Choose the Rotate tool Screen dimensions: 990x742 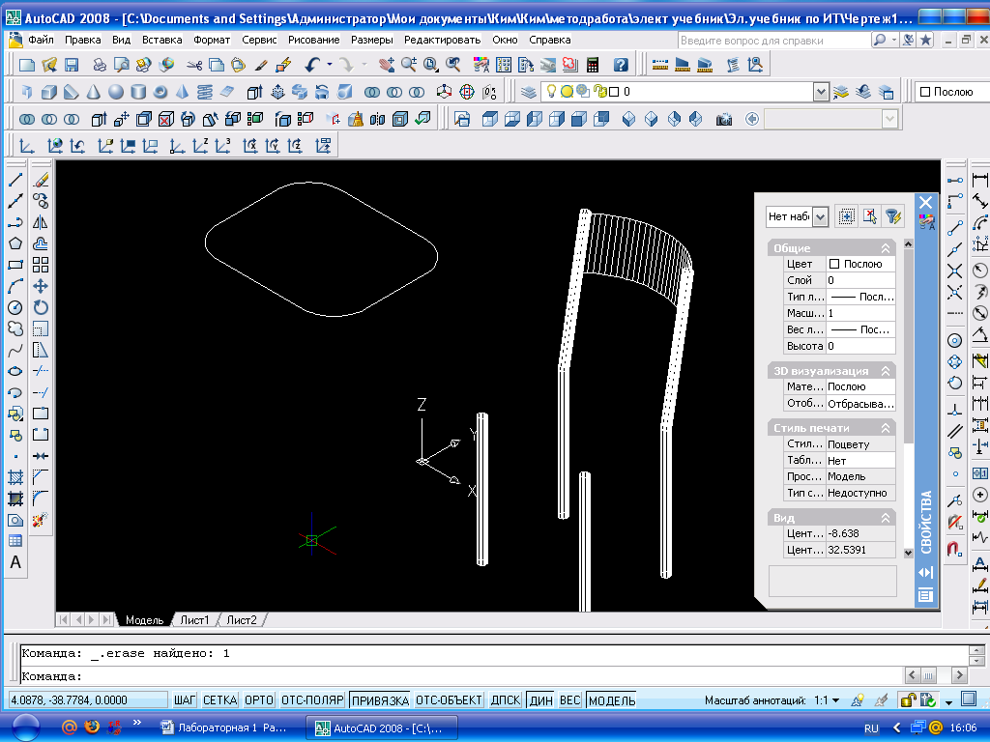[x=41, y=308]
